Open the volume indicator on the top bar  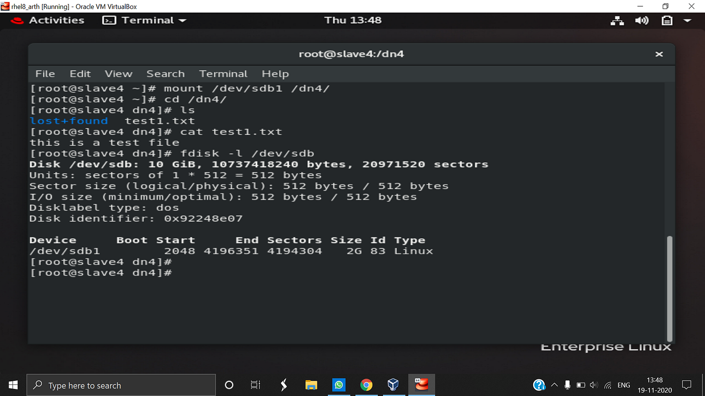pos(642,20)
